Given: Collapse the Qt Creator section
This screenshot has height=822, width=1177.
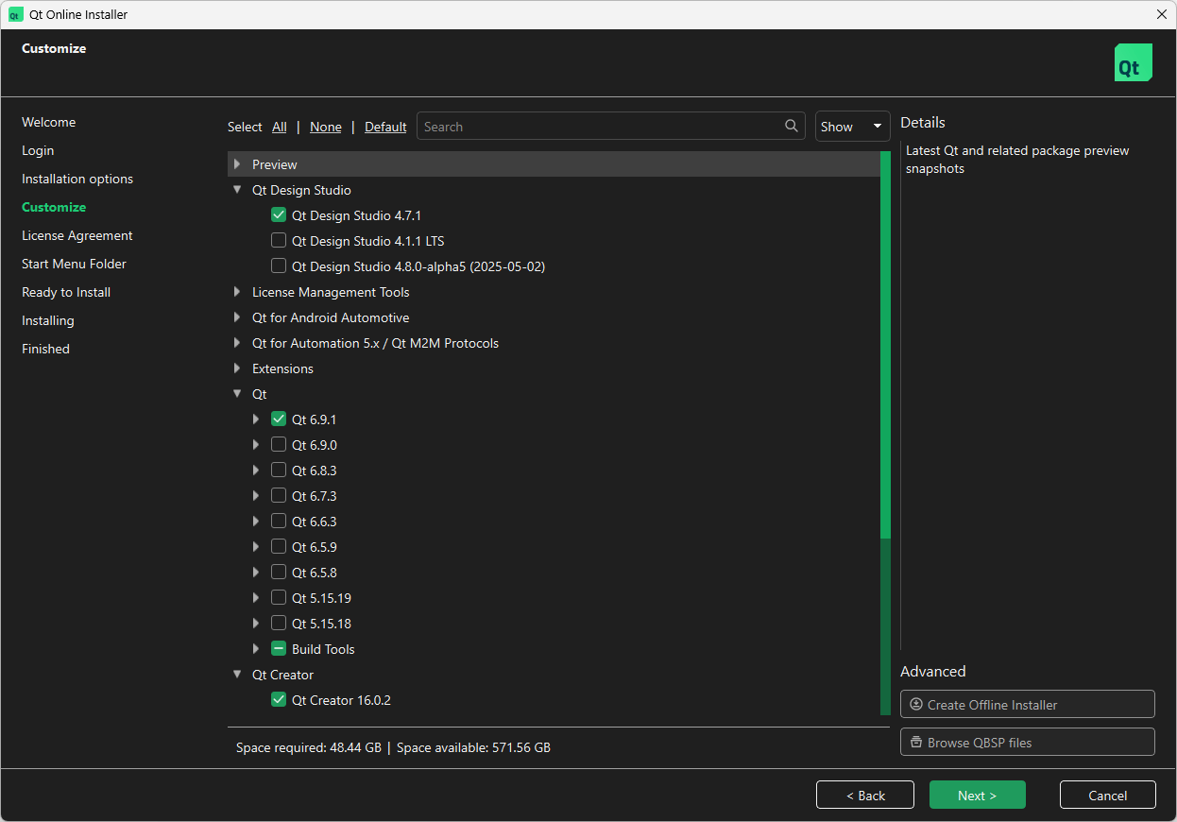Looking at the screenshot, I should [x=237, y=675].
